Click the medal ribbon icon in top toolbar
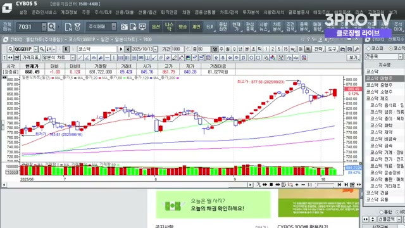The width and height of the screenshot is (405, 228). [77, 27]
